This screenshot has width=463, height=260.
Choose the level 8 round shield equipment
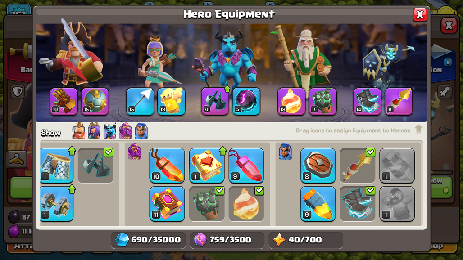[318, 166]
